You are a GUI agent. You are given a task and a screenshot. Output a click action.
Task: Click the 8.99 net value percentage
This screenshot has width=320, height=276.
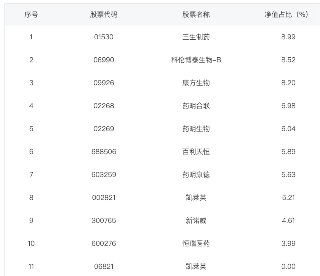coord(288,37)
